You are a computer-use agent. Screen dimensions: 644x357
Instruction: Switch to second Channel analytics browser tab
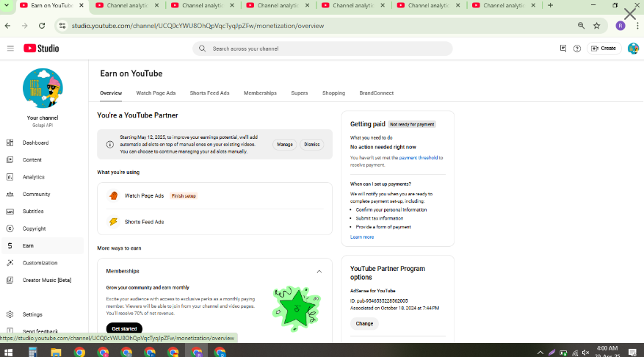pyautogui.click(x=203, y=5)
